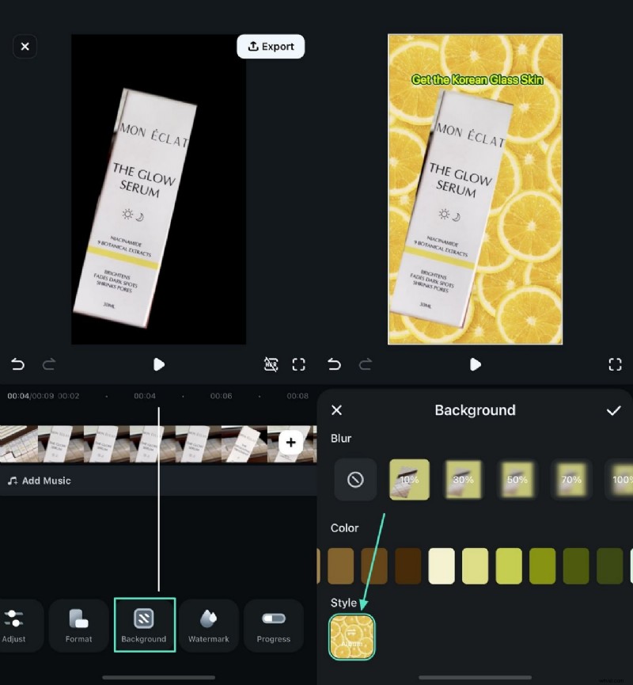
Task: Toggle HDR preview on
Action: [271, 364]
